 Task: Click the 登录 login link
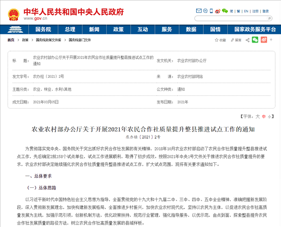click(x=266, y=11)
